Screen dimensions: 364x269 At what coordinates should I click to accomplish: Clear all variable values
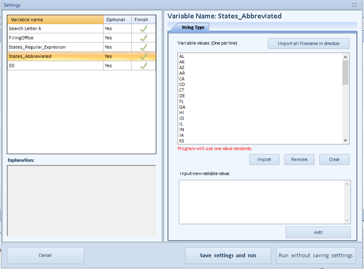click(x=334, y=159)
